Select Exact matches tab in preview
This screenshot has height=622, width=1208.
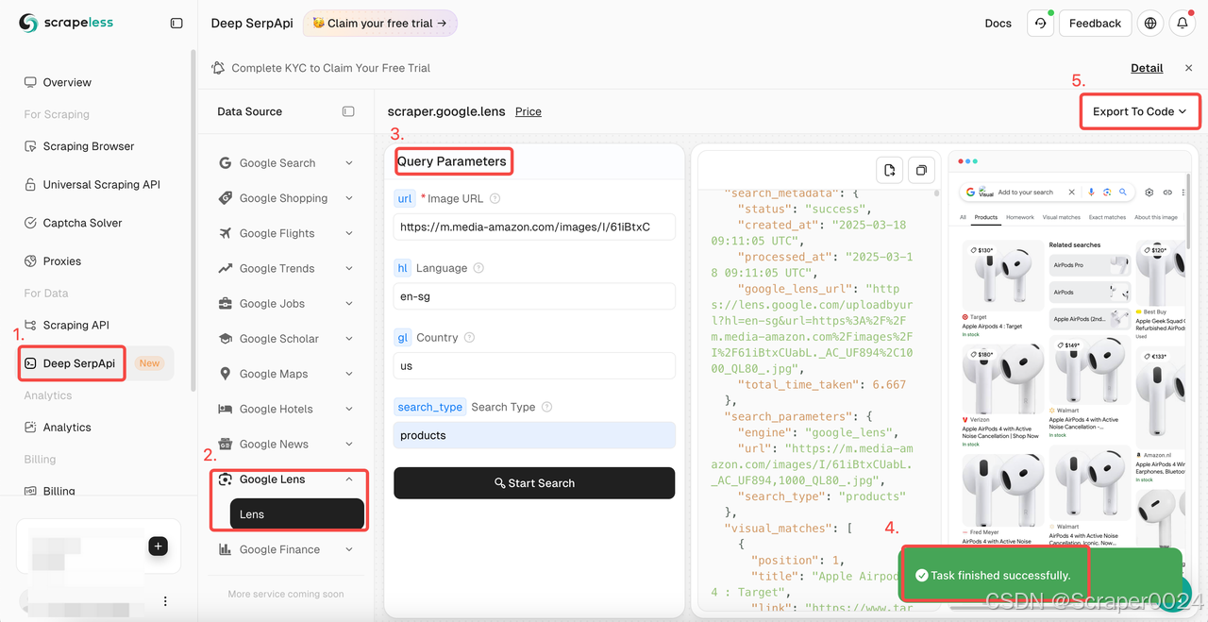[x=1107, y=217]
